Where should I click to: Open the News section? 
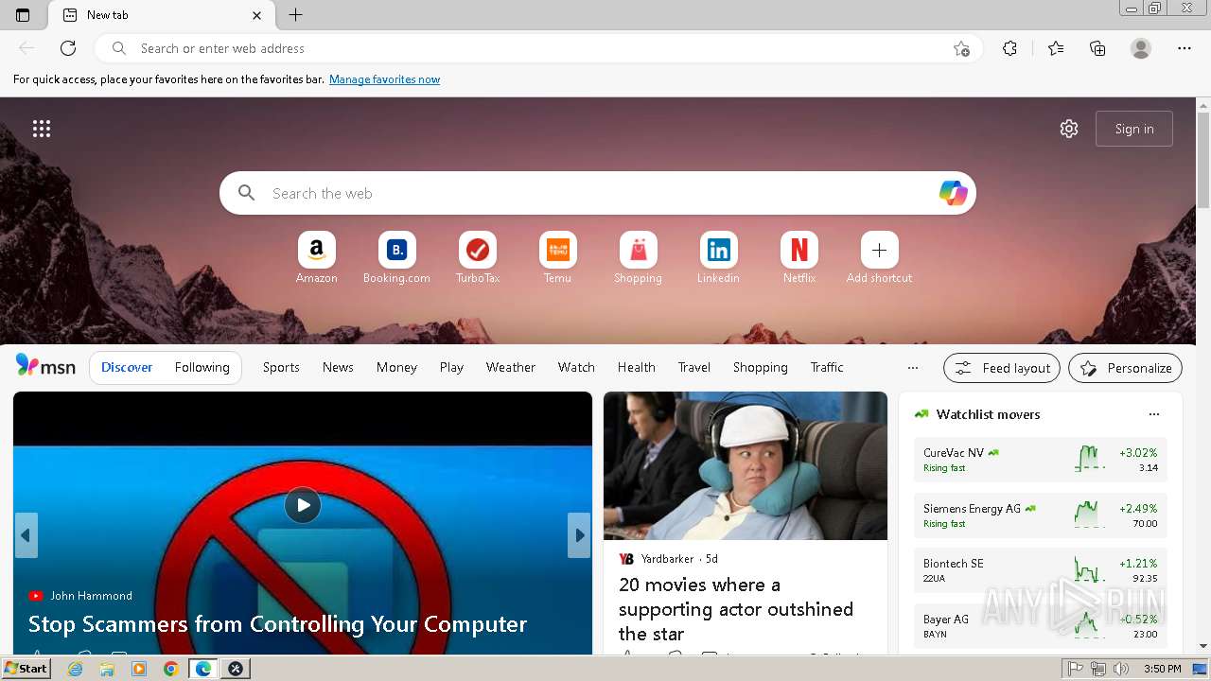(338, 367)
